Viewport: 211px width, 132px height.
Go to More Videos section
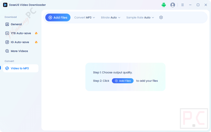pyautogui.click(x=21, y=51)
